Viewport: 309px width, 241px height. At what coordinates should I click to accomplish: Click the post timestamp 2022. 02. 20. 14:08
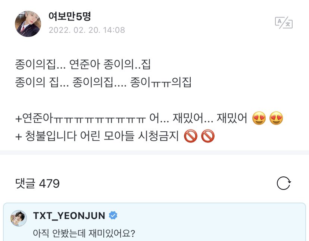[x=87, y=30]
